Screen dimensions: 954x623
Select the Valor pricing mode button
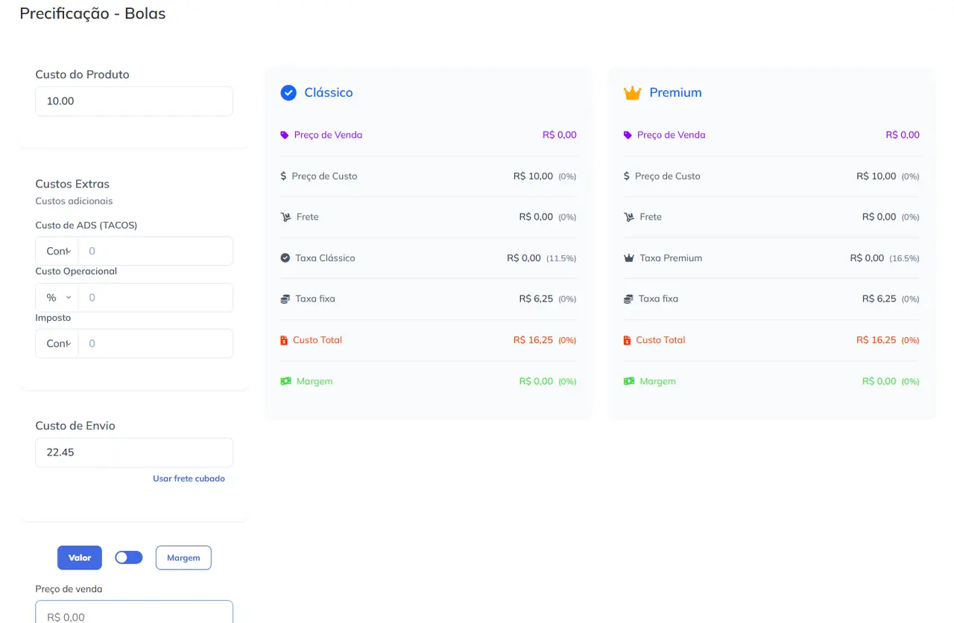pos(80,557)
